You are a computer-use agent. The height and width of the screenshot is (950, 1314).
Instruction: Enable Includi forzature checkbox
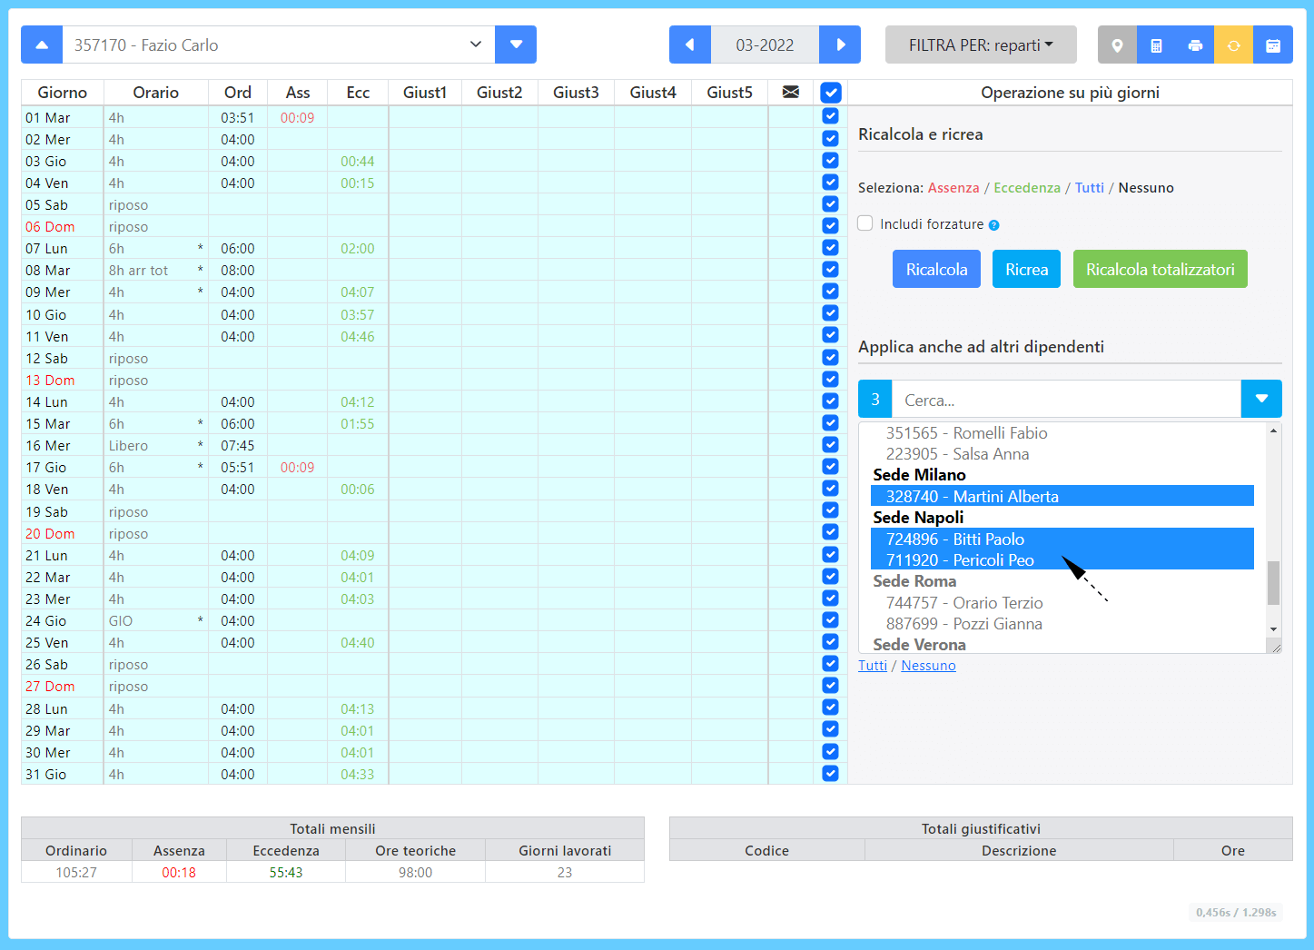tap(865, 223)
